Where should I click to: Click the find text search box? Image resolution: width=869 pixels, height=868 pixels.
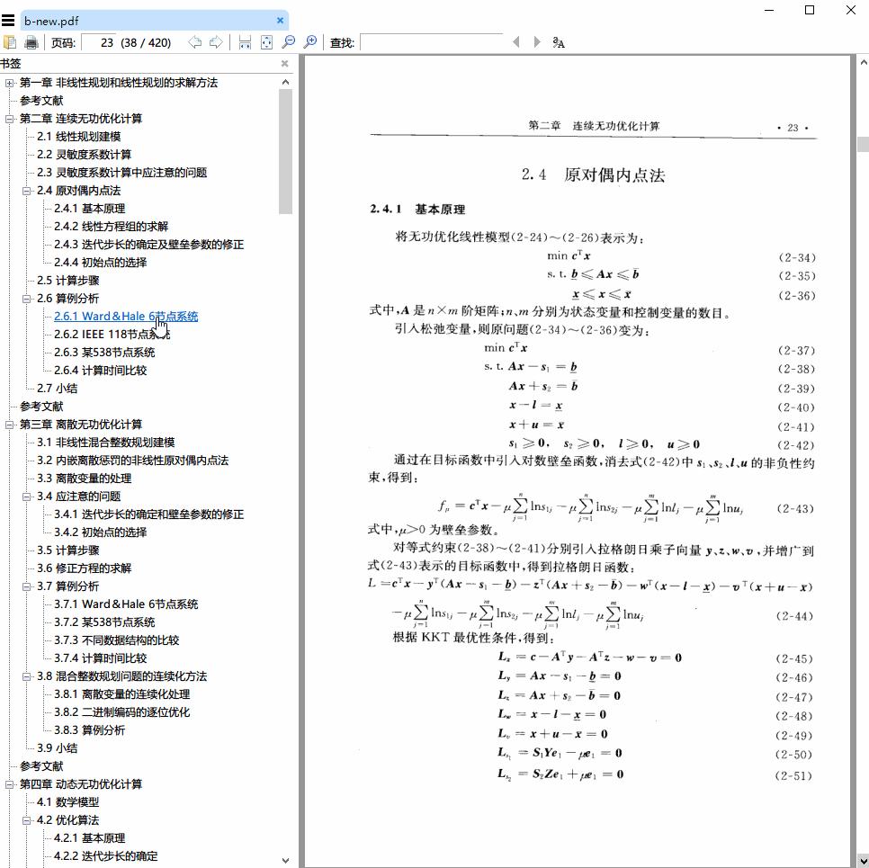coord(433,42)
